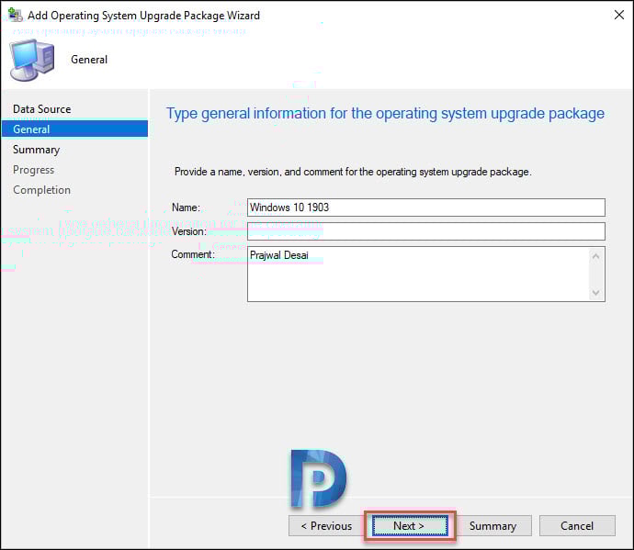634x550 pixels.
Task: Close the wizard window with X
Action: coord(618,15)
